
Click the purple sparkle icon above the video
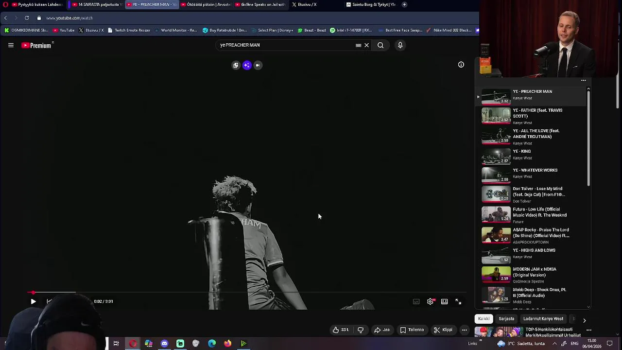[247, 65]
